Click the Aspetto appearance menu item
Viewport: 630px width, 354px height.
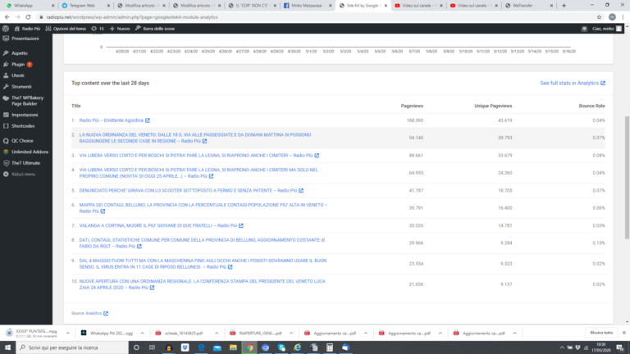tap(20, 52)
